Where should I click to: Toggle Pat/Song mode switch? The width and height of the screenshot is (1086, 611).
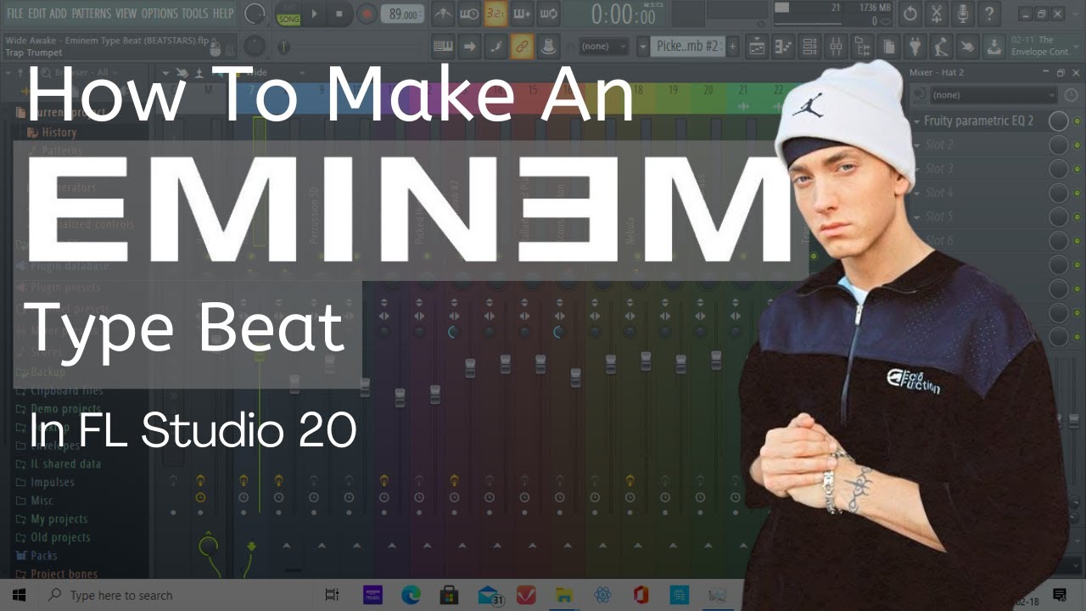click(x=288, y=14)
